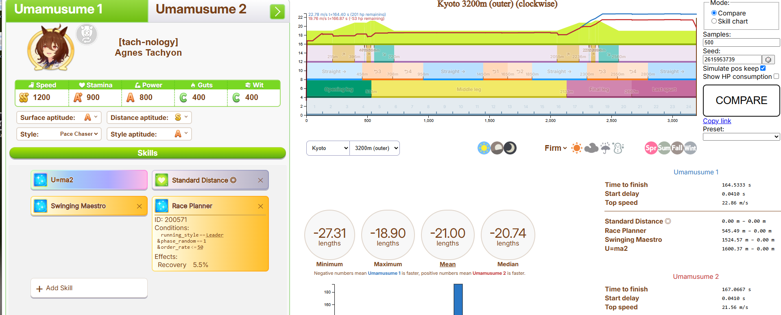Viewport: 781px width, 315px height.
Task: Click the Maximum -18.90 lengths circle
Action: coord(388,235)
